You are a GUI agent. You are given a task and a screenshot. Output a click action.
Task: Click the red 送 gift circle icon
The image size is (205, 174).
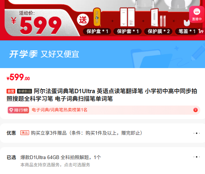pyautogui.click(x=83, y=20)
